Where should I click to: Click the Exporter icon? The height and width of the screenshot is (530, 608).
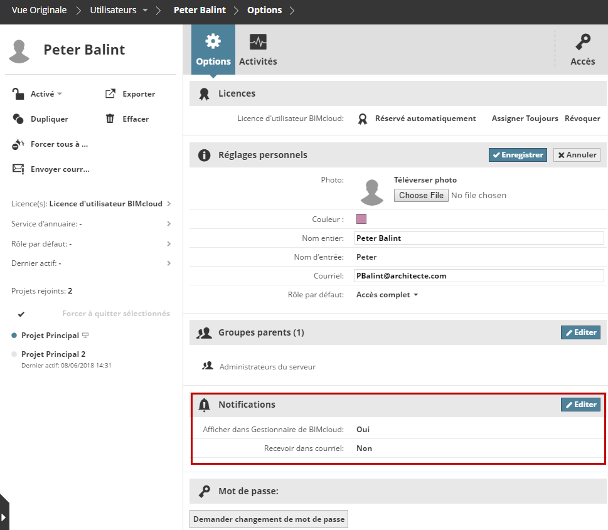point(110,94)
